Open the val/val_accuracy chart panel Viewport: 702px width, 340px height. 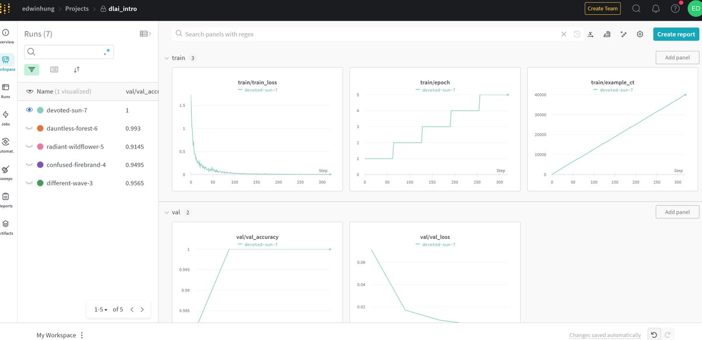[x=257, y=272]
